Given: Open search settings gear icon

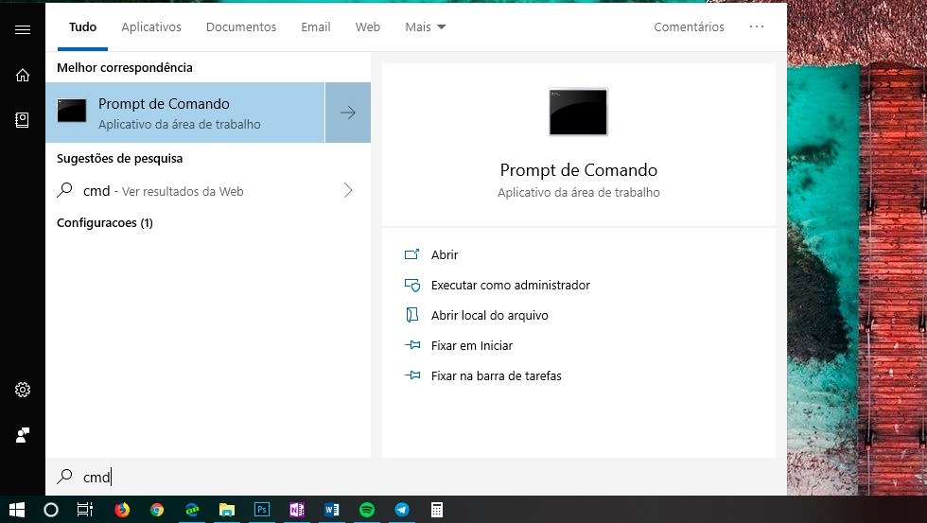Looking at the screenshot, I should click(23, 390).
